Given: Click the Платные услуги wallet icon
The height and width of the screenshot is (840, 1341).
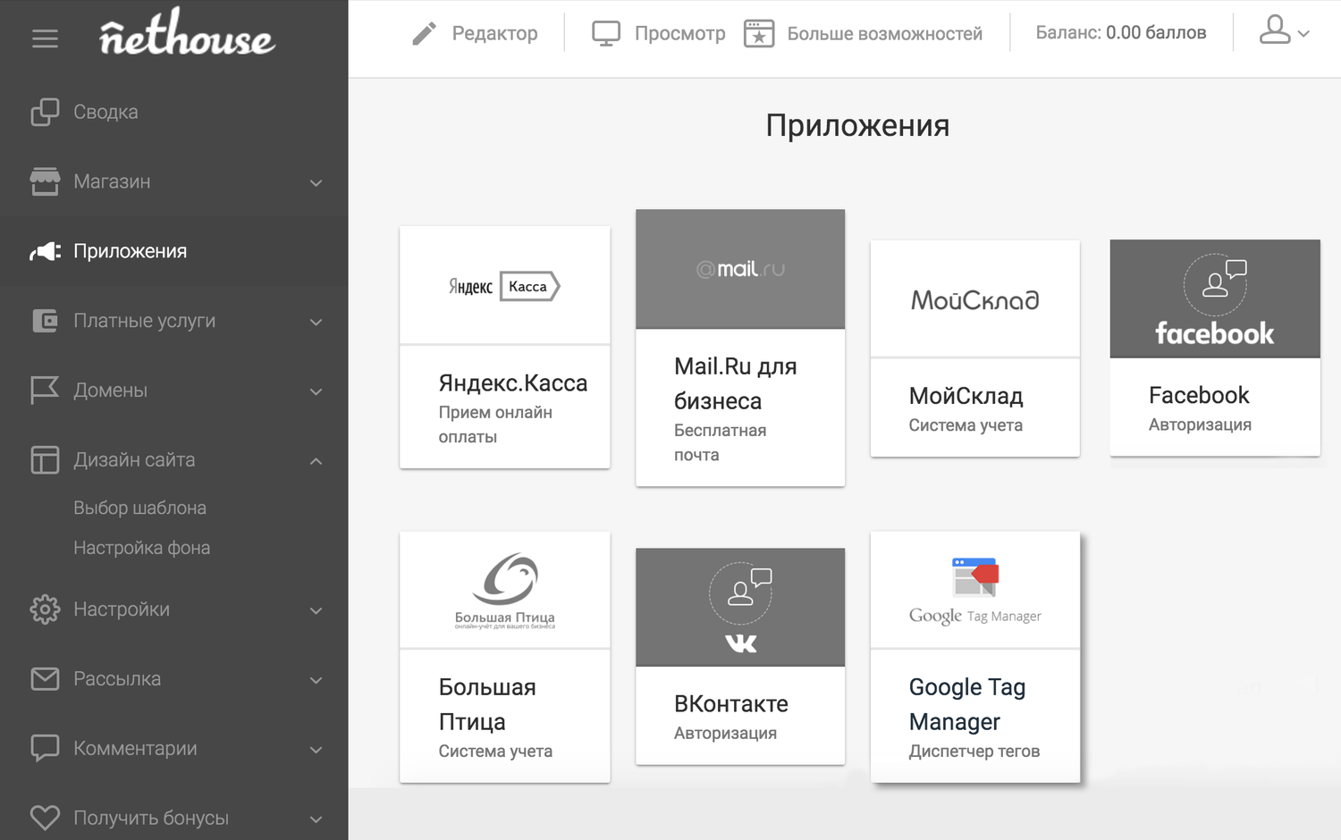Looking at the screenshot, I should 45,321.
